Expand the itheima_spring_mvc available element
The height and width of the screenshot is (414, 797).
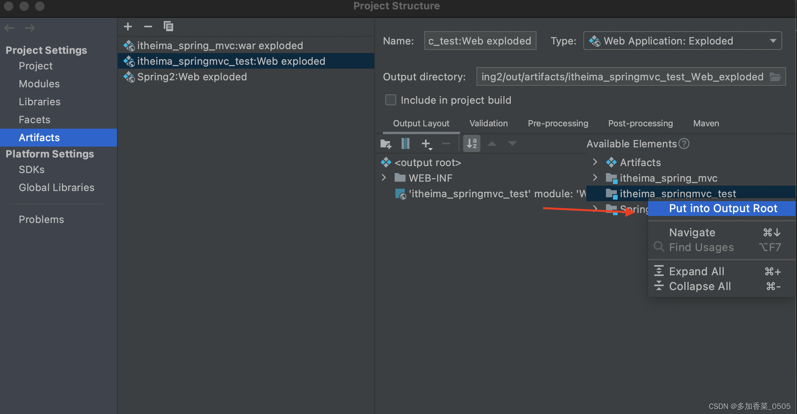[x=595, y=178]
